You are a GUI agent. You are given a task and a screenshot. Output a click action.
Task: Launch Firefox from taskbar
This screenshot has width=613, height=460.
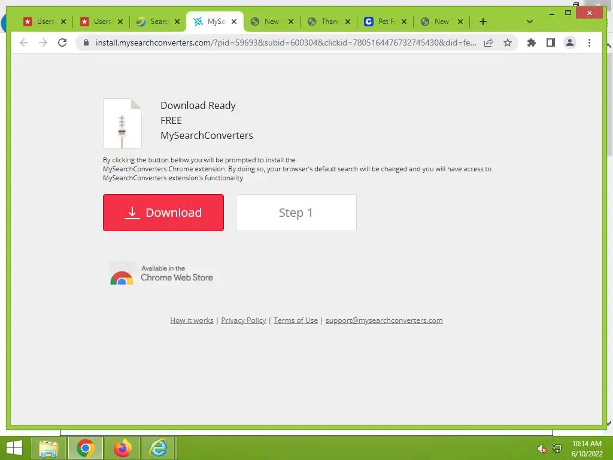(123, 448)
